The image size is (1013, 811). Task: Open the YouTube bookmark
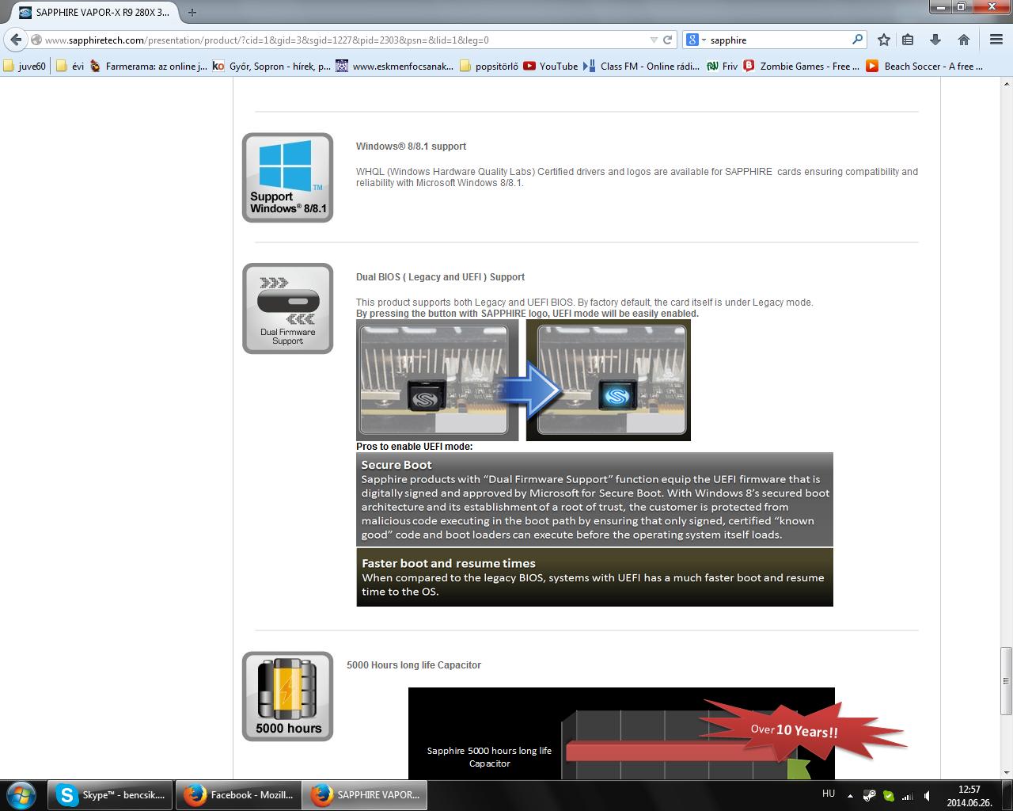pos(551,67)
